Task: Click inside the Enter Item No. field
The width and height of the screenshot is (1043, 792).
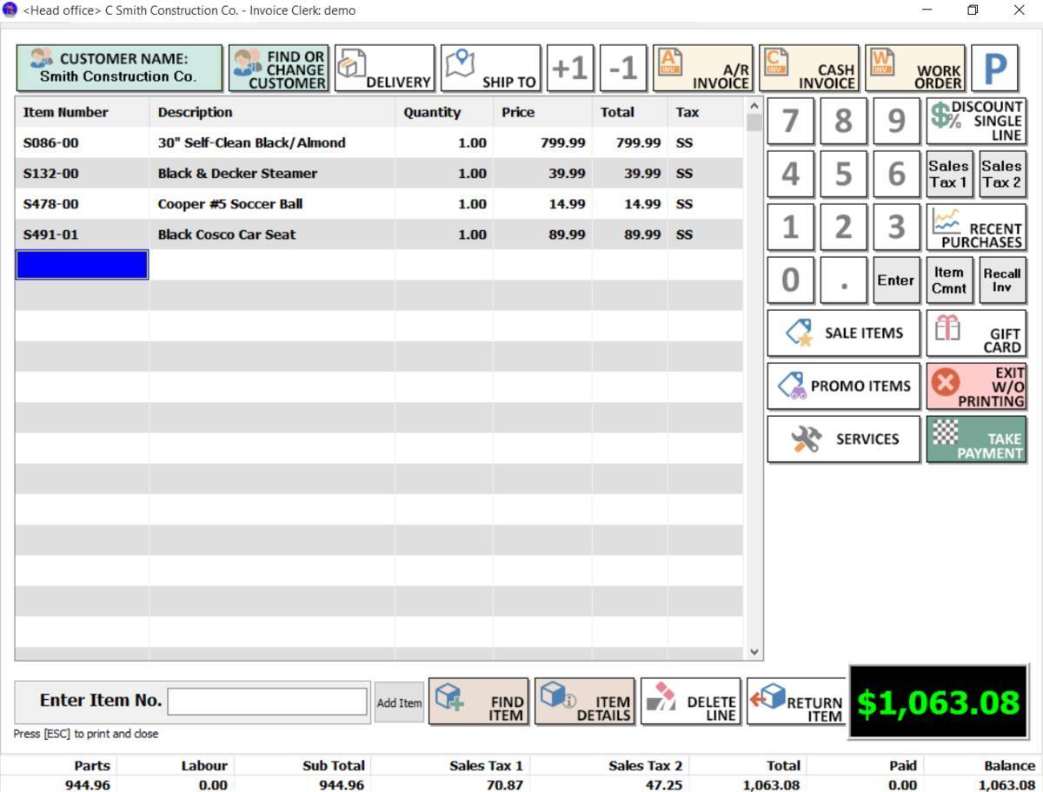Action: pyautogui.click(x=267, y=701)
